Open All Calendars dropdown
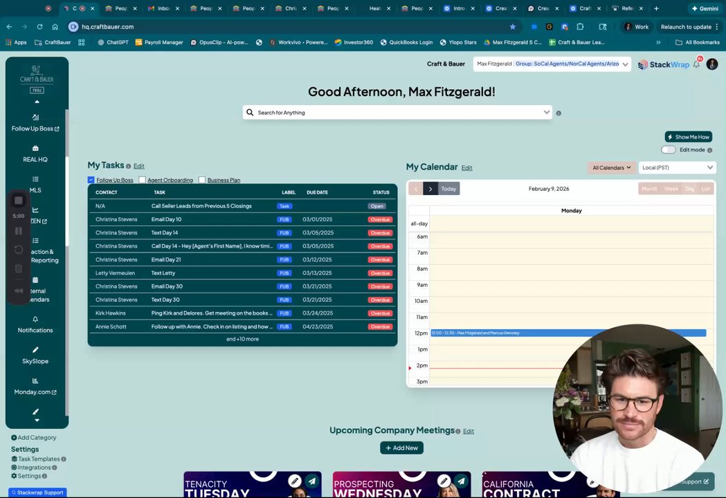The width and height of the screenshot is (726, 498). click(x=611, y=167)
